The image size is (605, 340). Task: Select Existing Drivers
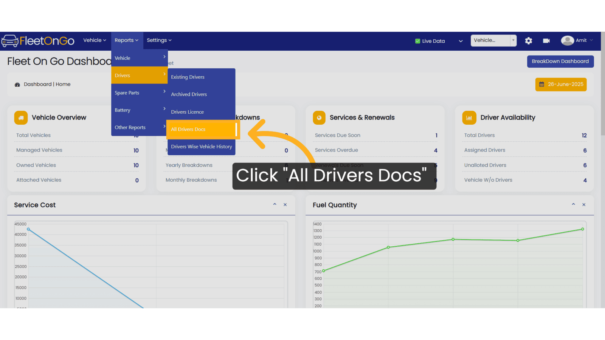pos(201,77)
